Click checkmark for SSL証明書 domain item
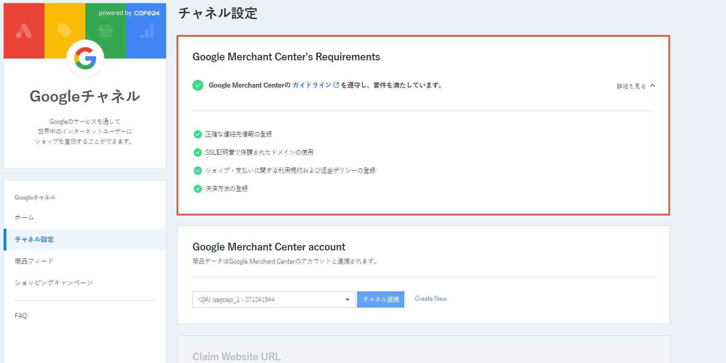726x363 pixels. click(x=198, y=152)
